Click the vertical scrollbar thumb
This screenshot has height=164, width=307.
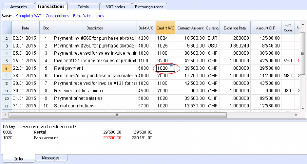coord(303,53)
